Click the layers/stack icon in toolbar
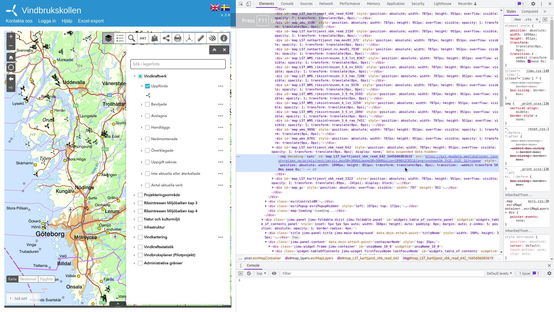The height and width of the screenshot is (312, 554). point(108,38)
